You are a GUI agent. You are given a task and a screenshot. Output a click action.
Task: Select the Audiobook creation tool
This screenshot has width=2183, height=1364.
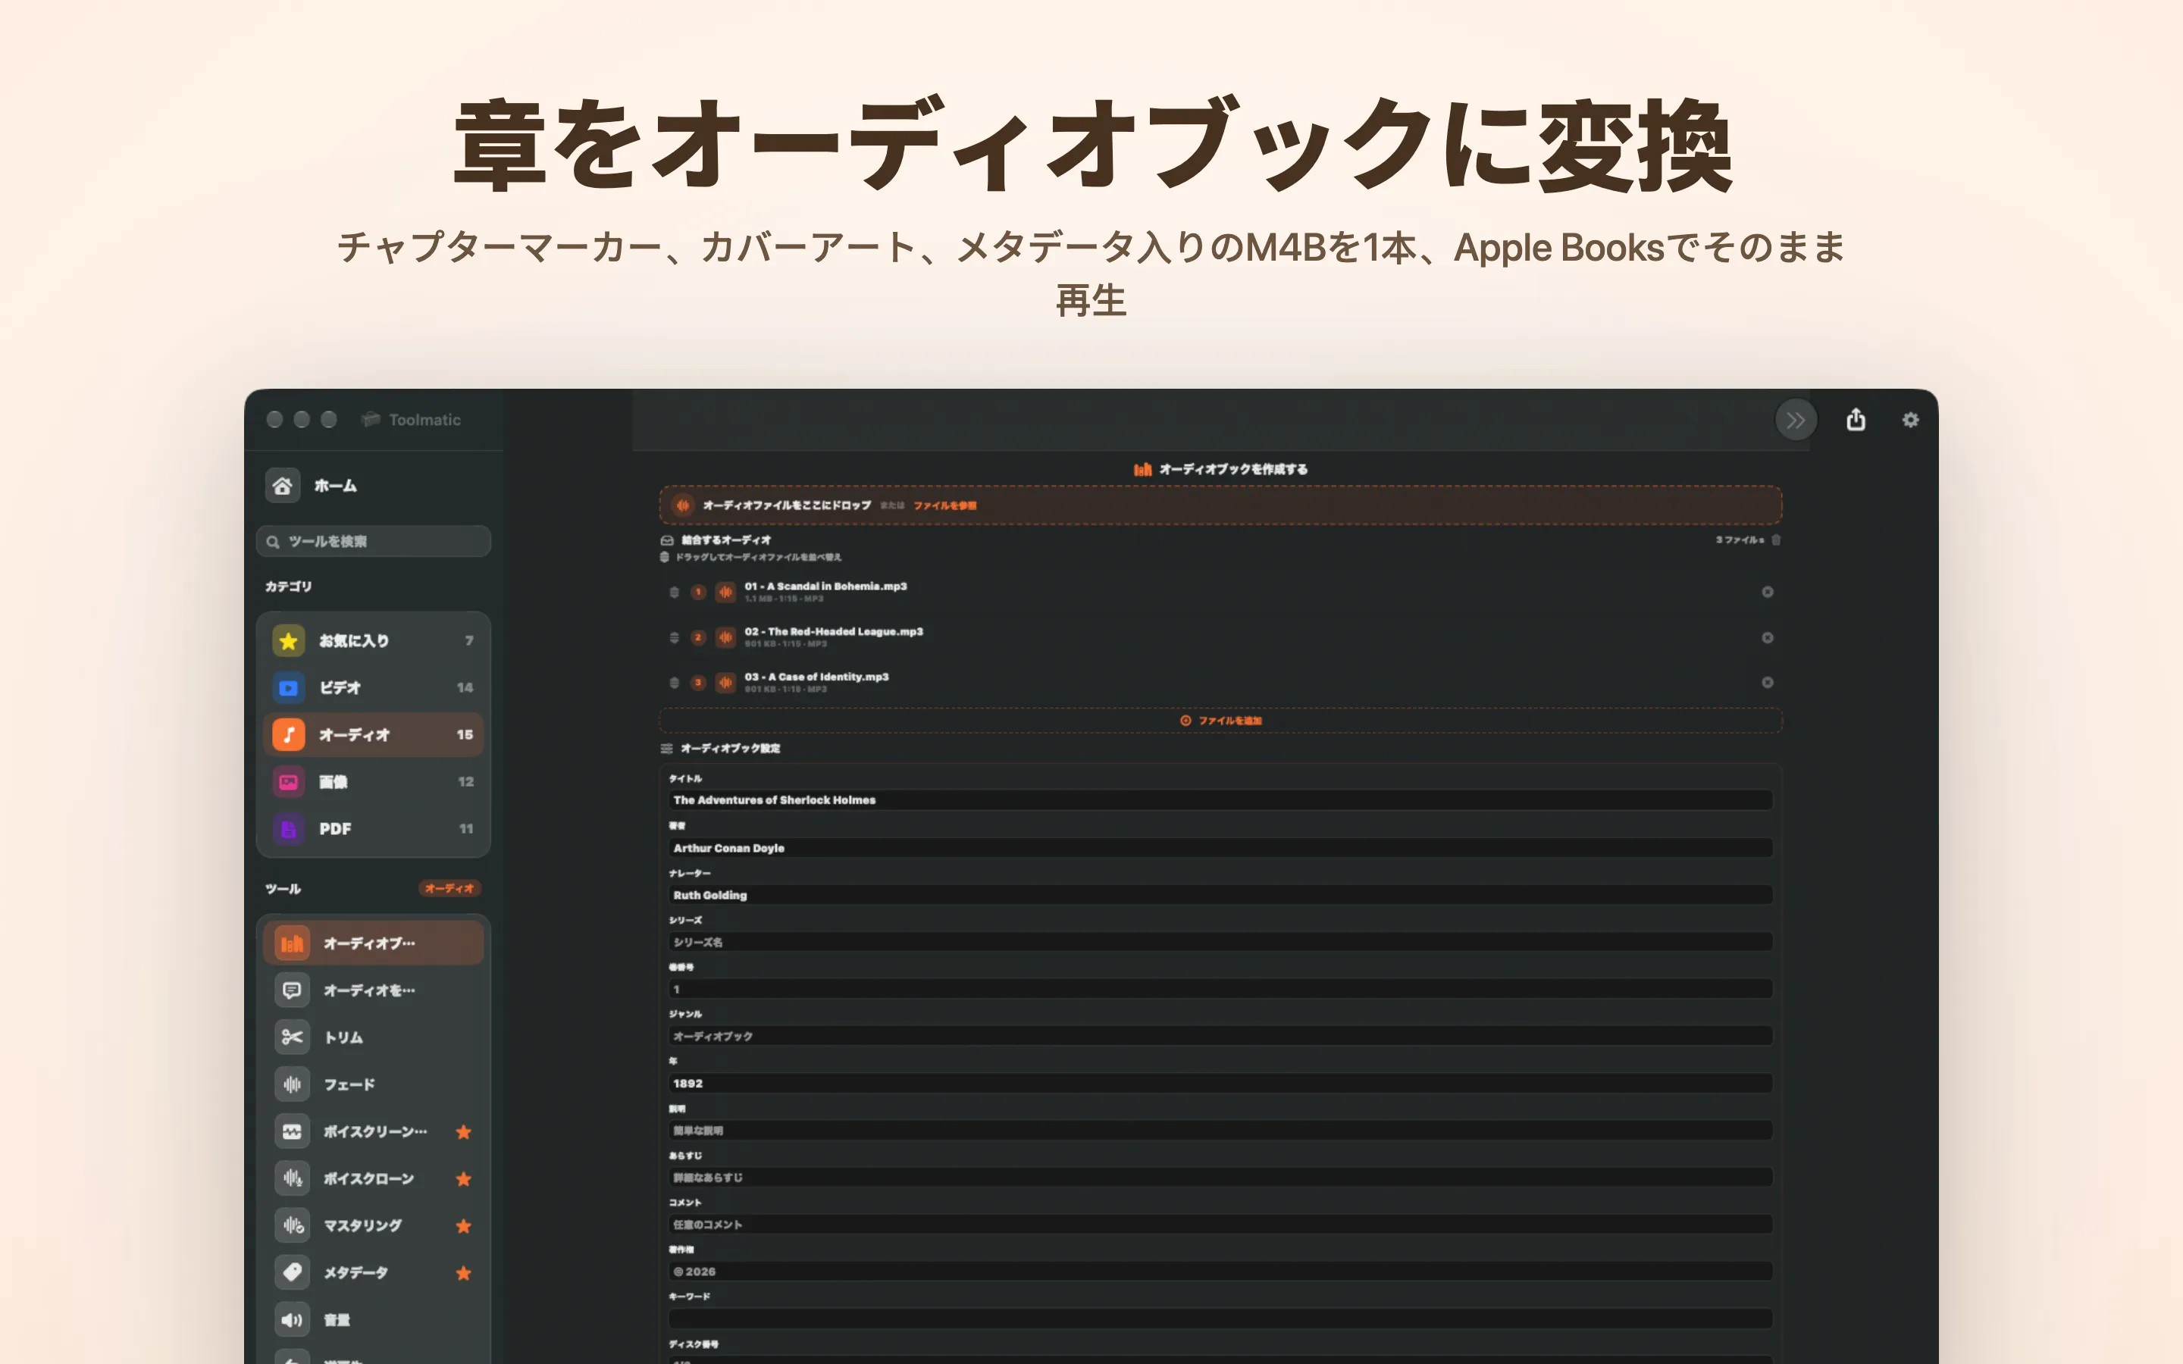[x=374, y=943]
